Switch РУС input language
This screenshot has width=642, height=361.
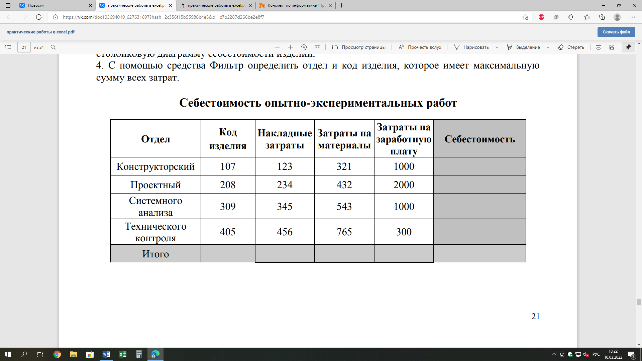tap(596, 354)
